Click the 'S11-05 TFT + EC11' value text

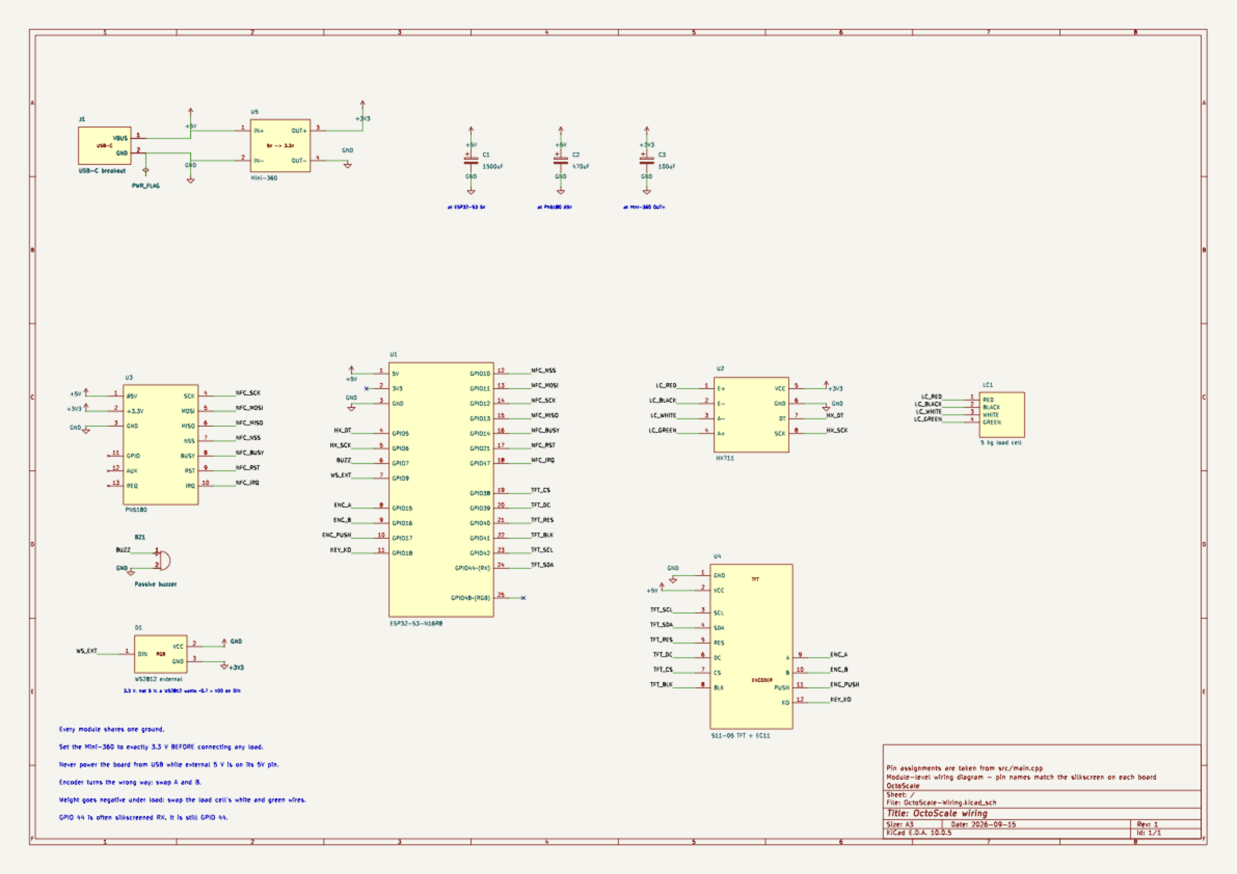[x=740, y=735]
